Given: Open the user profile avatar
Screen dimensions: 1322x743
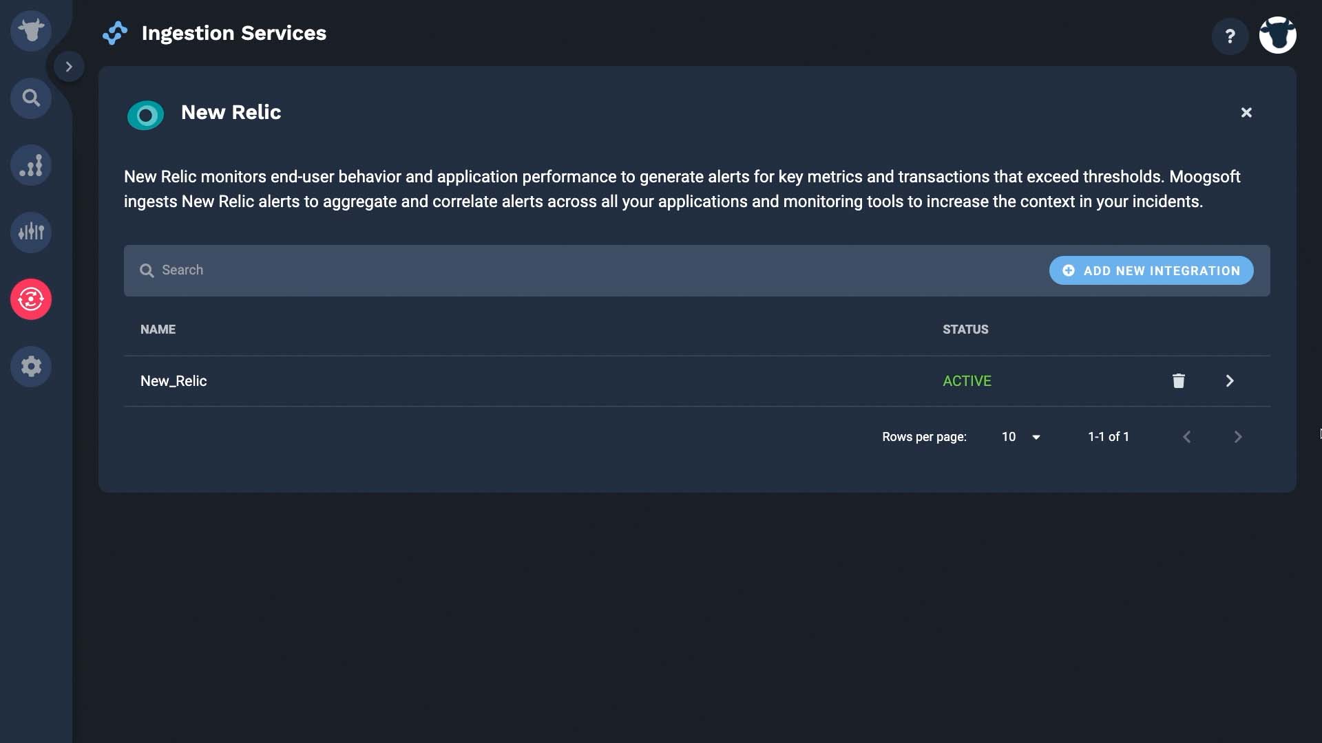Looking at the screenshot, I should (x=1278, y=35).
